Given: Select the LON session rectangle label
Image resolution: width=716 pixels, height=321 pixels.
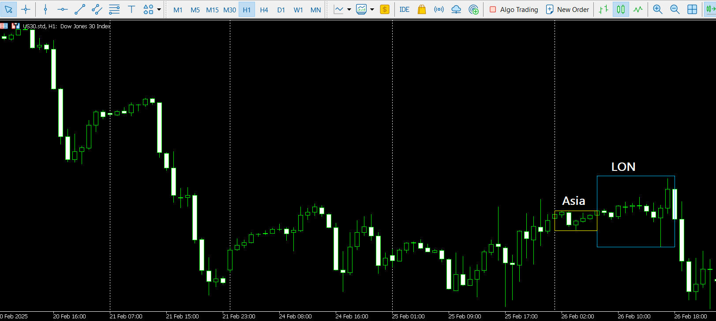Looking at the screenshot, I should [x=623, y=167].
